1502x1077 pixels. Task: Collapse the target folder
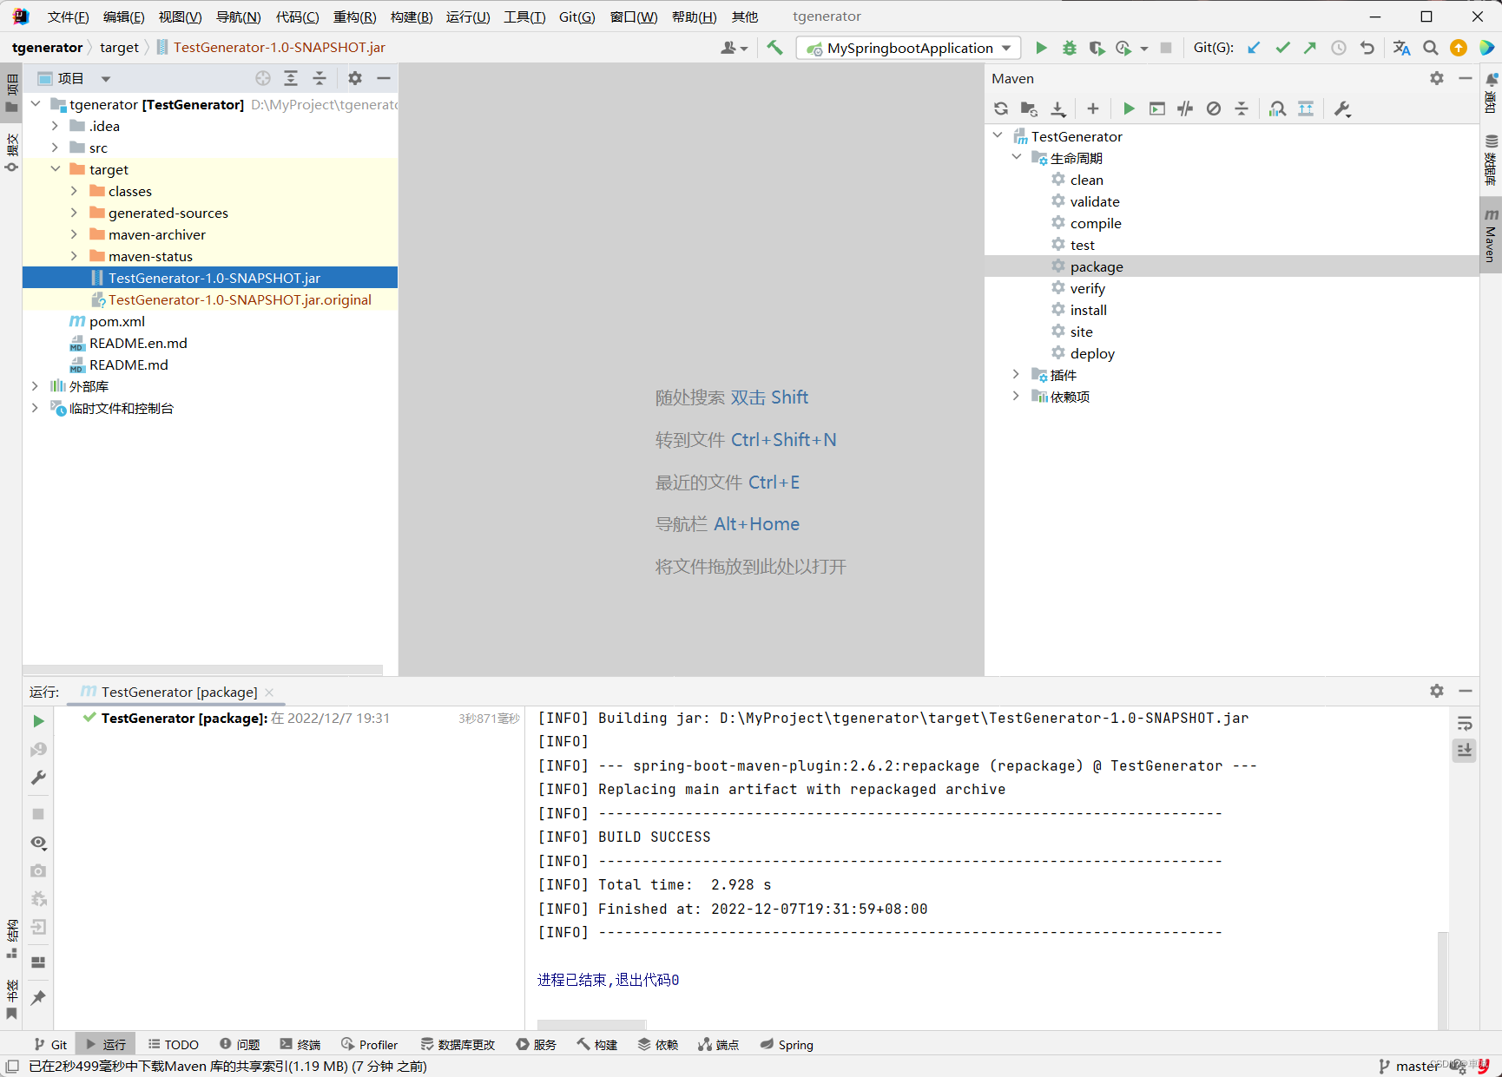[x=56, y=169]
